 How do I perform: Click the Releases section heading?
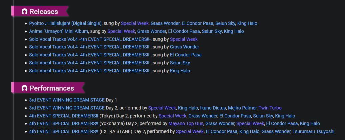[x=44, y=12]
